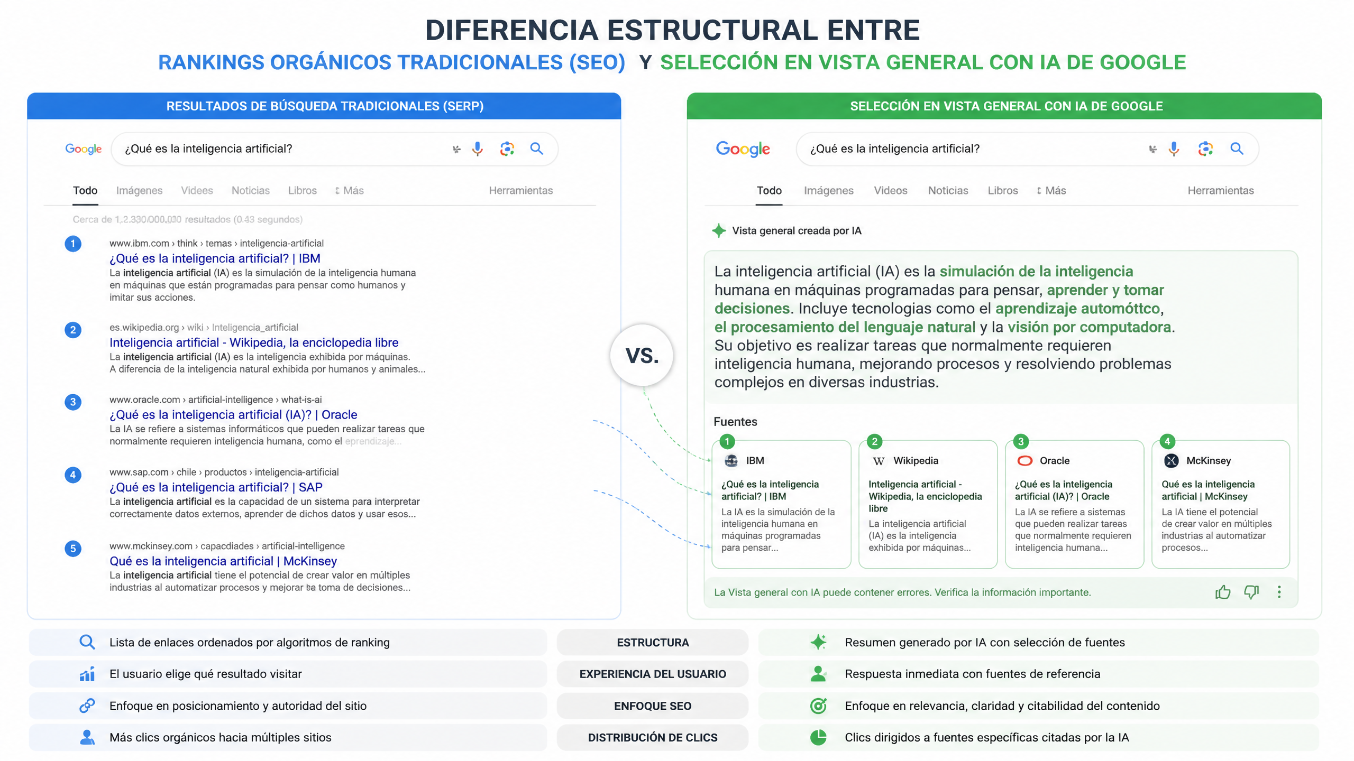Open the IBM result link ¿Qué es la inteligencia artificial?

coord(215,258)
